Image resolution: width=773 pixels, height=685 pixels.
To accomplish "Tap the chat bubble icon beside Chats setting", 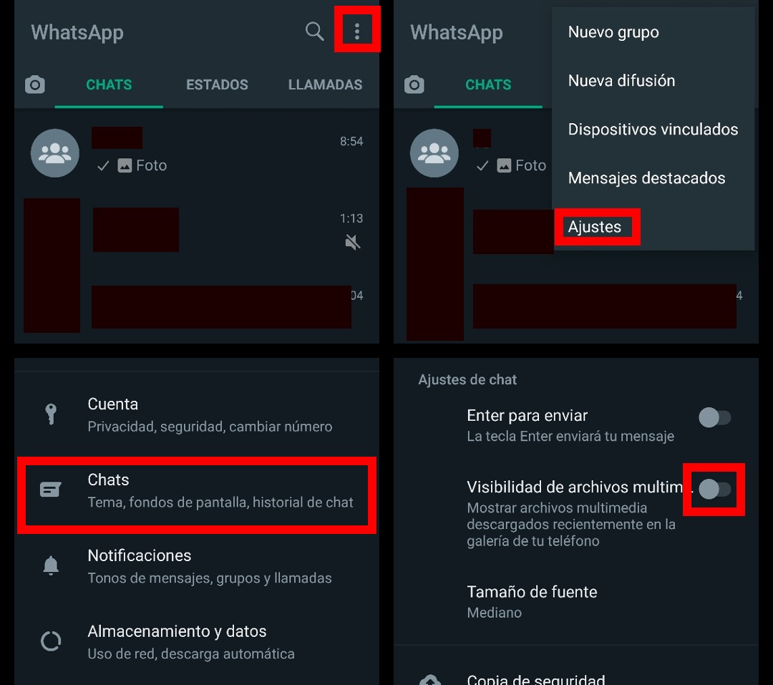I will [51, 490].
